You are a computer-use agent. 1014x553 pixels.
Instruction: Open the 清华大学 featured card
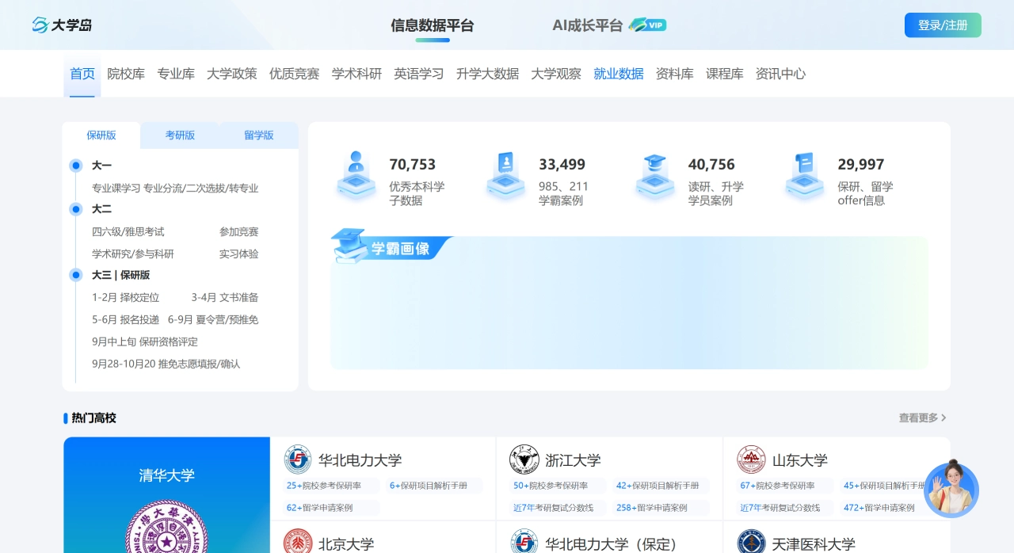167,495
